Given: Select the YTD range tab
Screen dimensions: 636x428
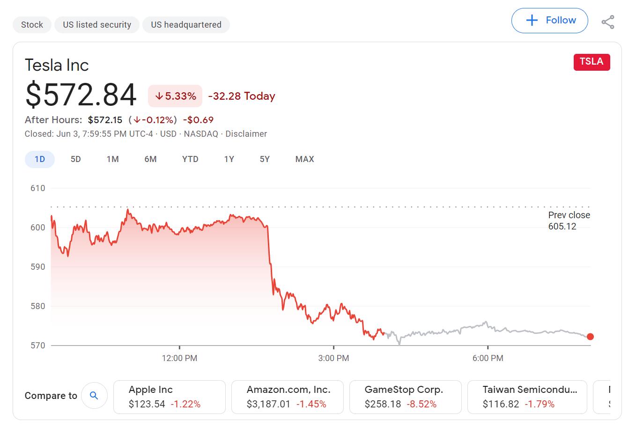Looking at the screenshot, I should pos(190,159).
